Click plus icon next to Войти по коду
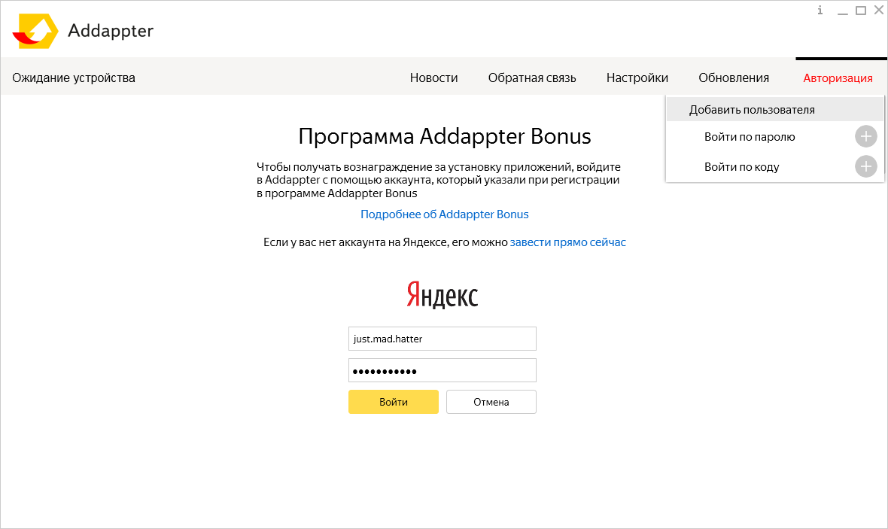 [865, 166]
